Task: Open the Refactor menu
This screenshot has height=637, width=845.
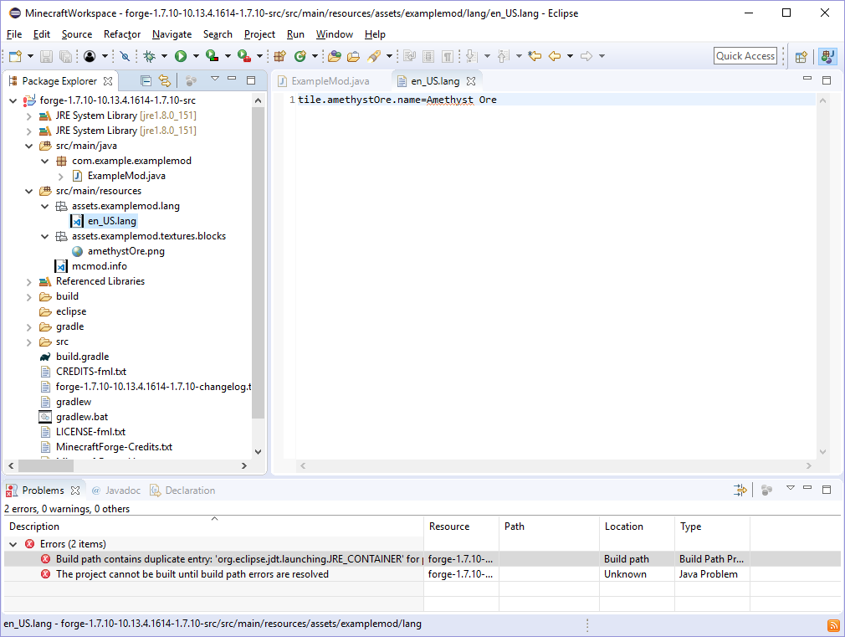Action: [122, 34]
